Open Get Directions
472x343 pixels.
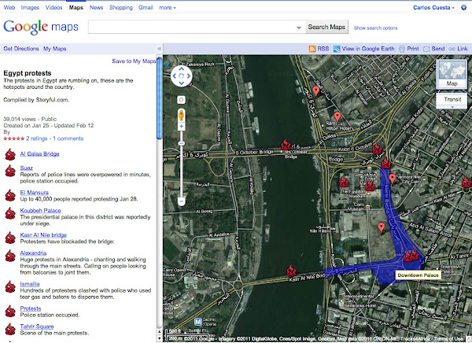[21, 49]
